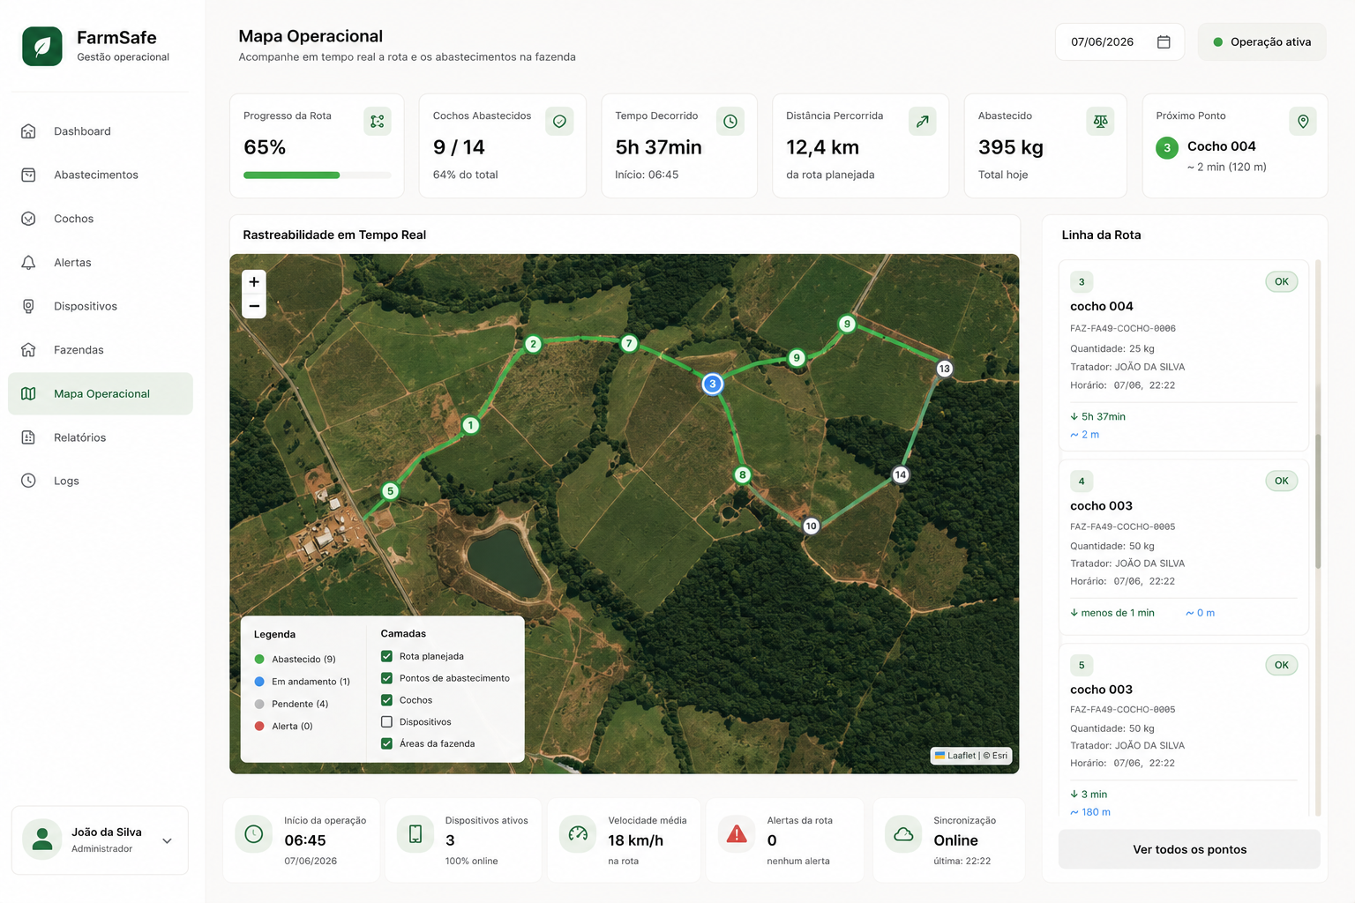Open Abastecimentos menu item
Viewport: 1355px width, 903px height.
coord(101,175)
